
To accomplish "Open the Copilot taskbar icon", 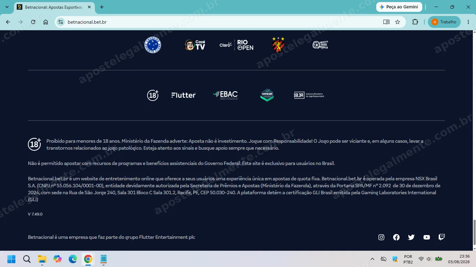I will 58,259.
